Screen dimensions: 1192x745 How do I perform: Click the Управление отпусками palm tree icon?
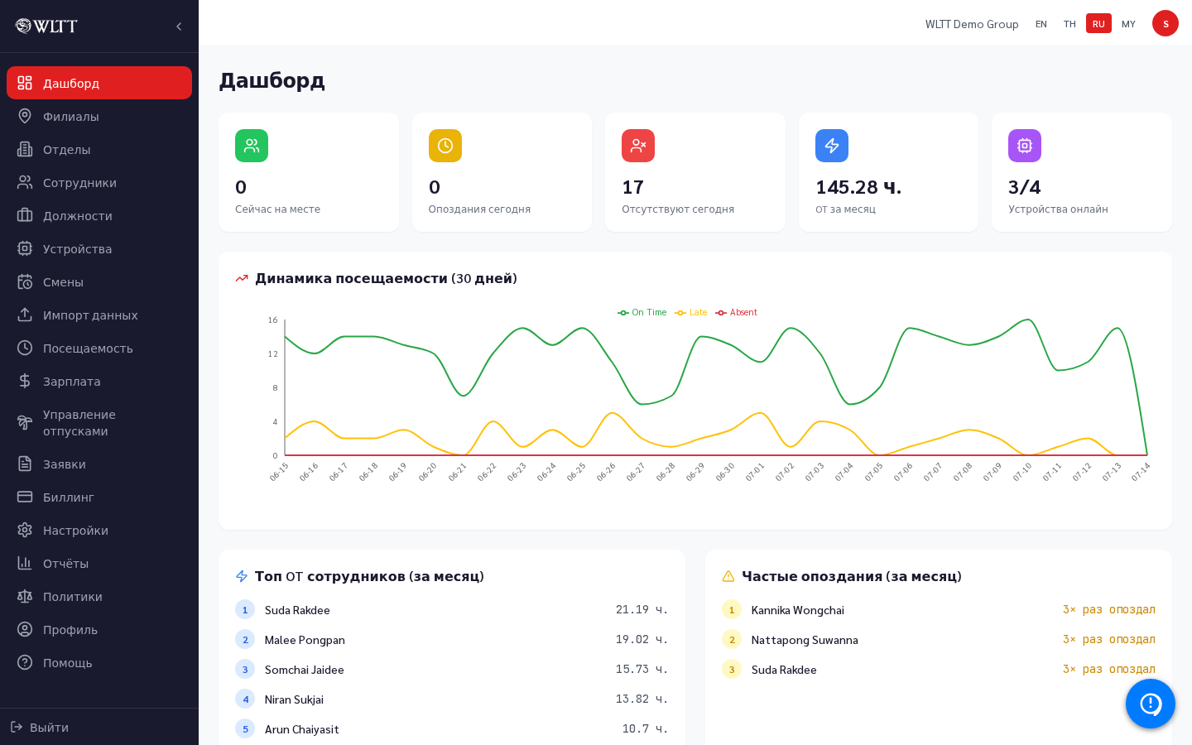click(25, 422)
